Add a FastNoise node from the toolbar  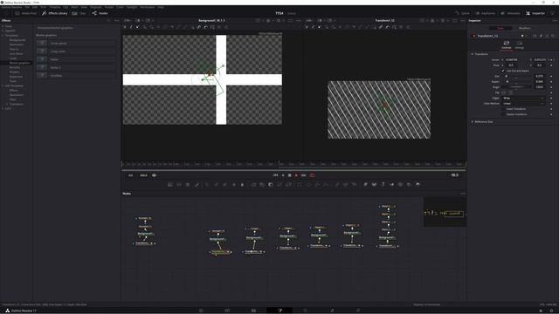pos(179,184)
